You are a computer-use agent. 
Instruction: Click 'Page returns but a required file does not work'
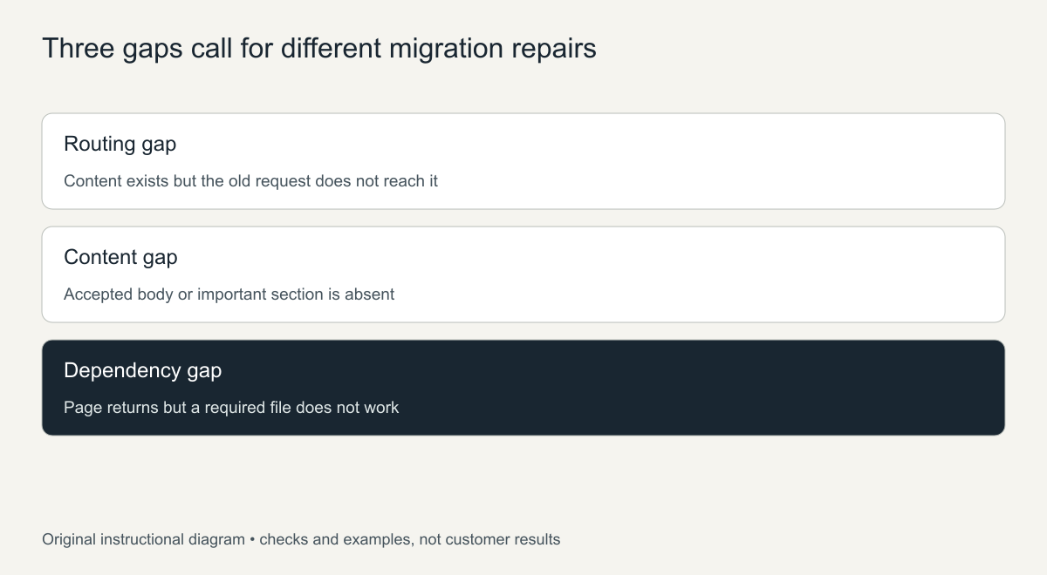(x=231, y=408)
